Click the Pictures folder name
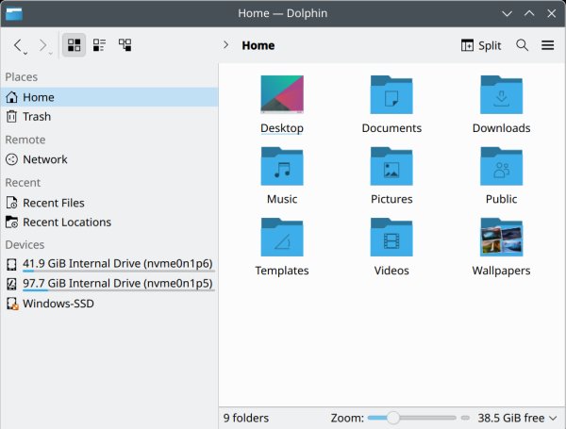 click(391, 199)
